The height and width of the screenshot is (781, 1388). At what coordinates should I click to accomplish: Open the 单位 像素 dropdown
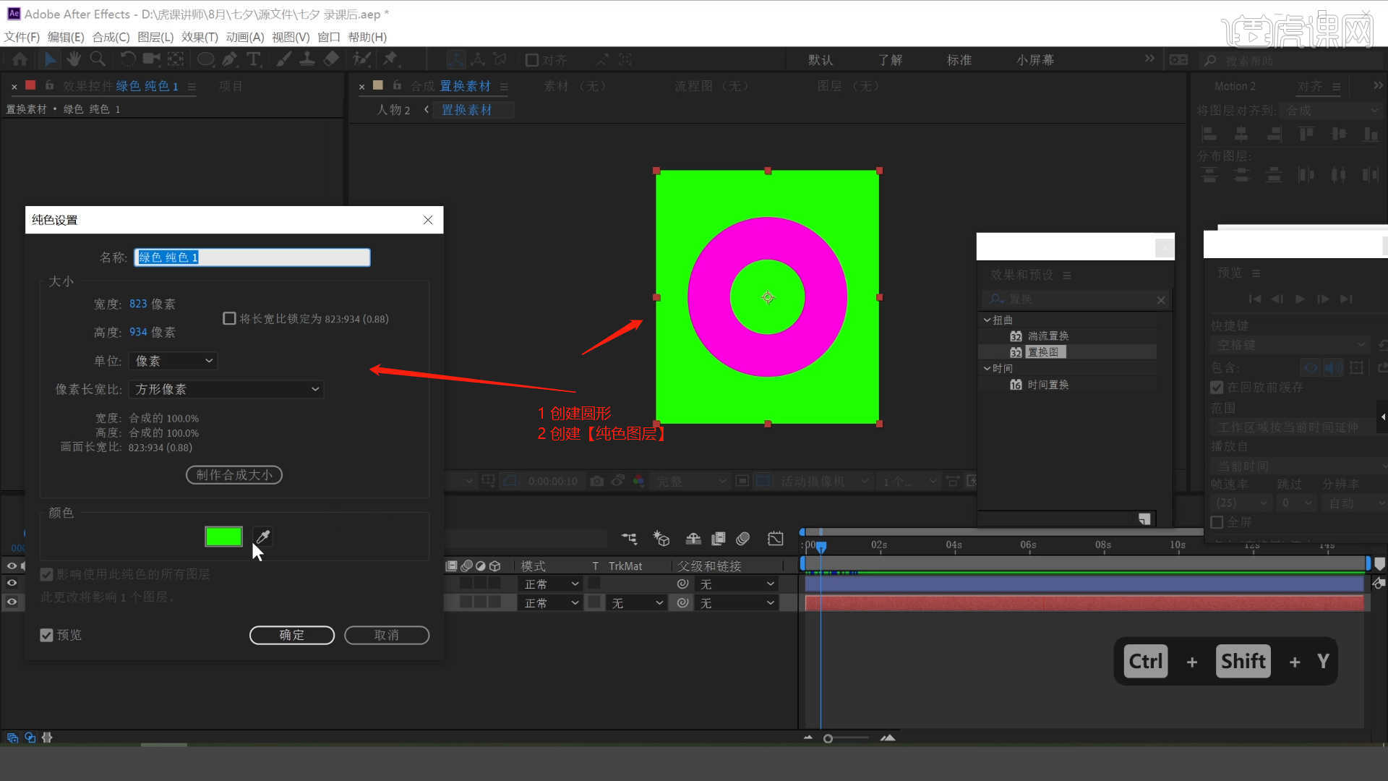coord(173,361)
